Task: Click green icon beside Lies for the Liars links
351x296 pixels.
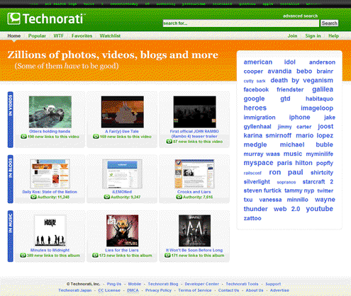Action: coord(95,256)
